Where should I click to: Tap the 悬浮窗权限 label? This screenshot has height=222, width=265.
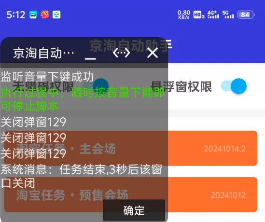(181, 86)
